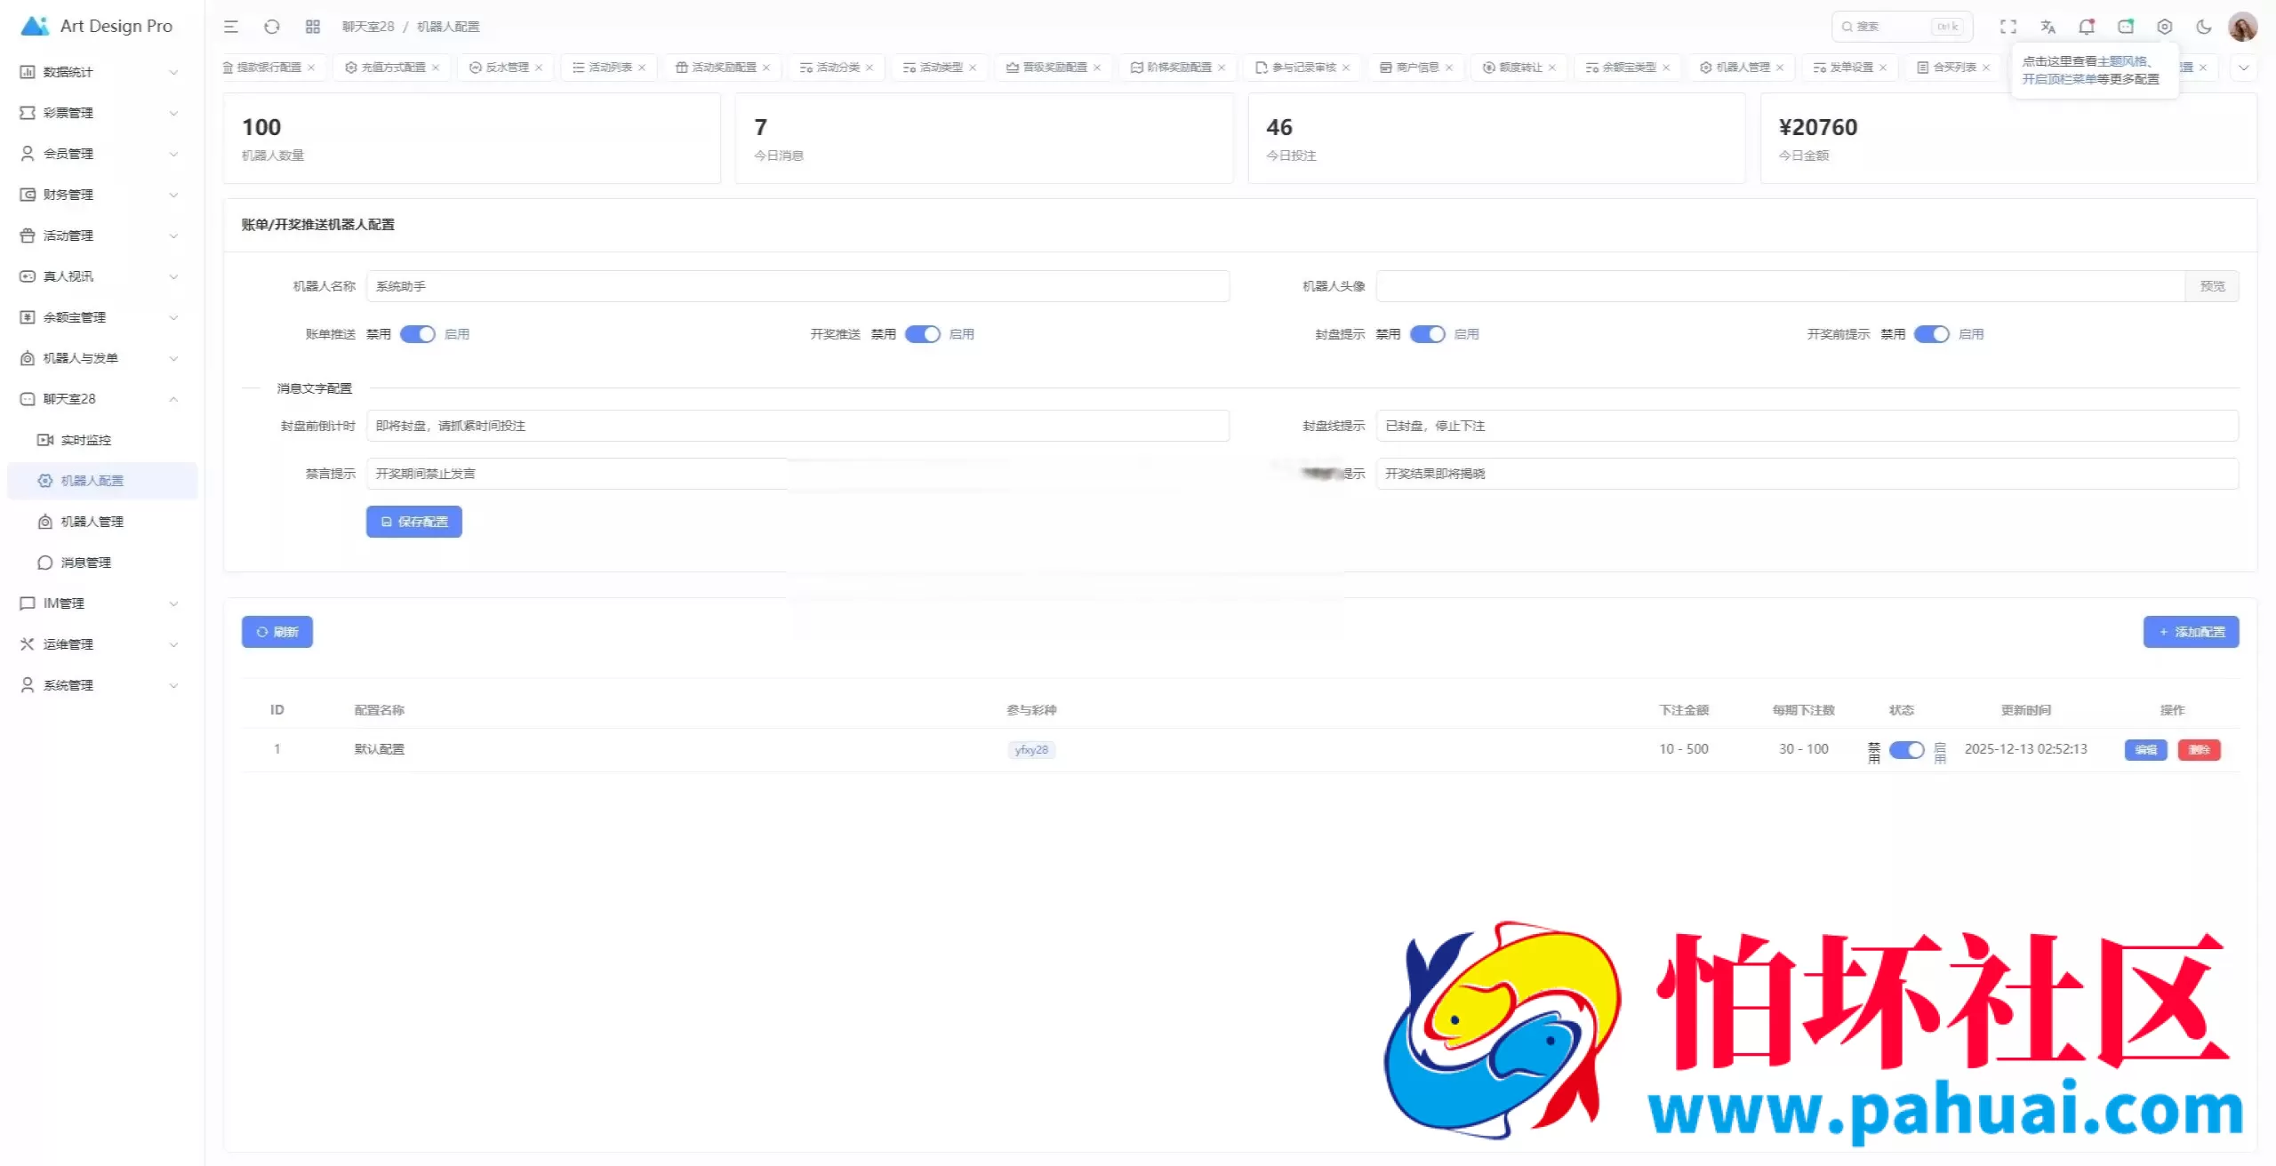Expand the 数据统计 menu

coord(102,72)
